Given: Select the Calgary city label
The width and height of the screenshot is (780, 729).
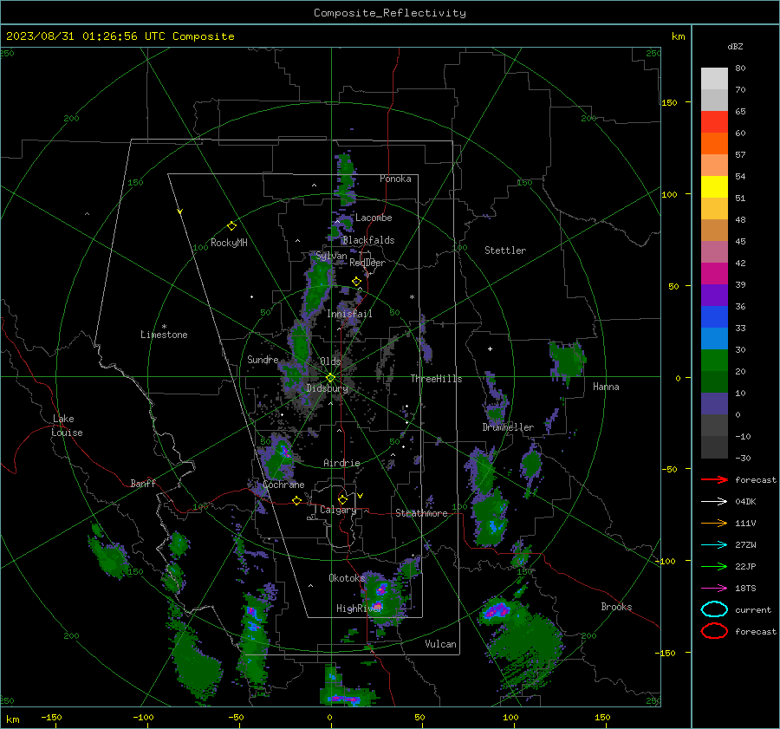Looking at the screenshot, I should tap(338, 510).
